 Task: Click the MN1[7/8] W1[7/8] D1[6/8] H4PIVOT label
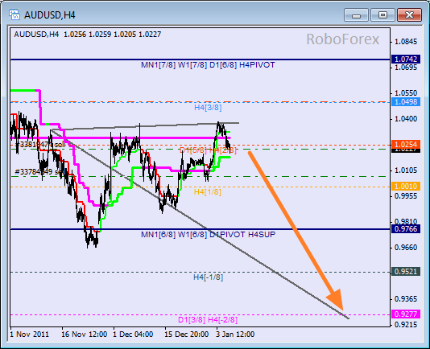[x=208, y=65]
